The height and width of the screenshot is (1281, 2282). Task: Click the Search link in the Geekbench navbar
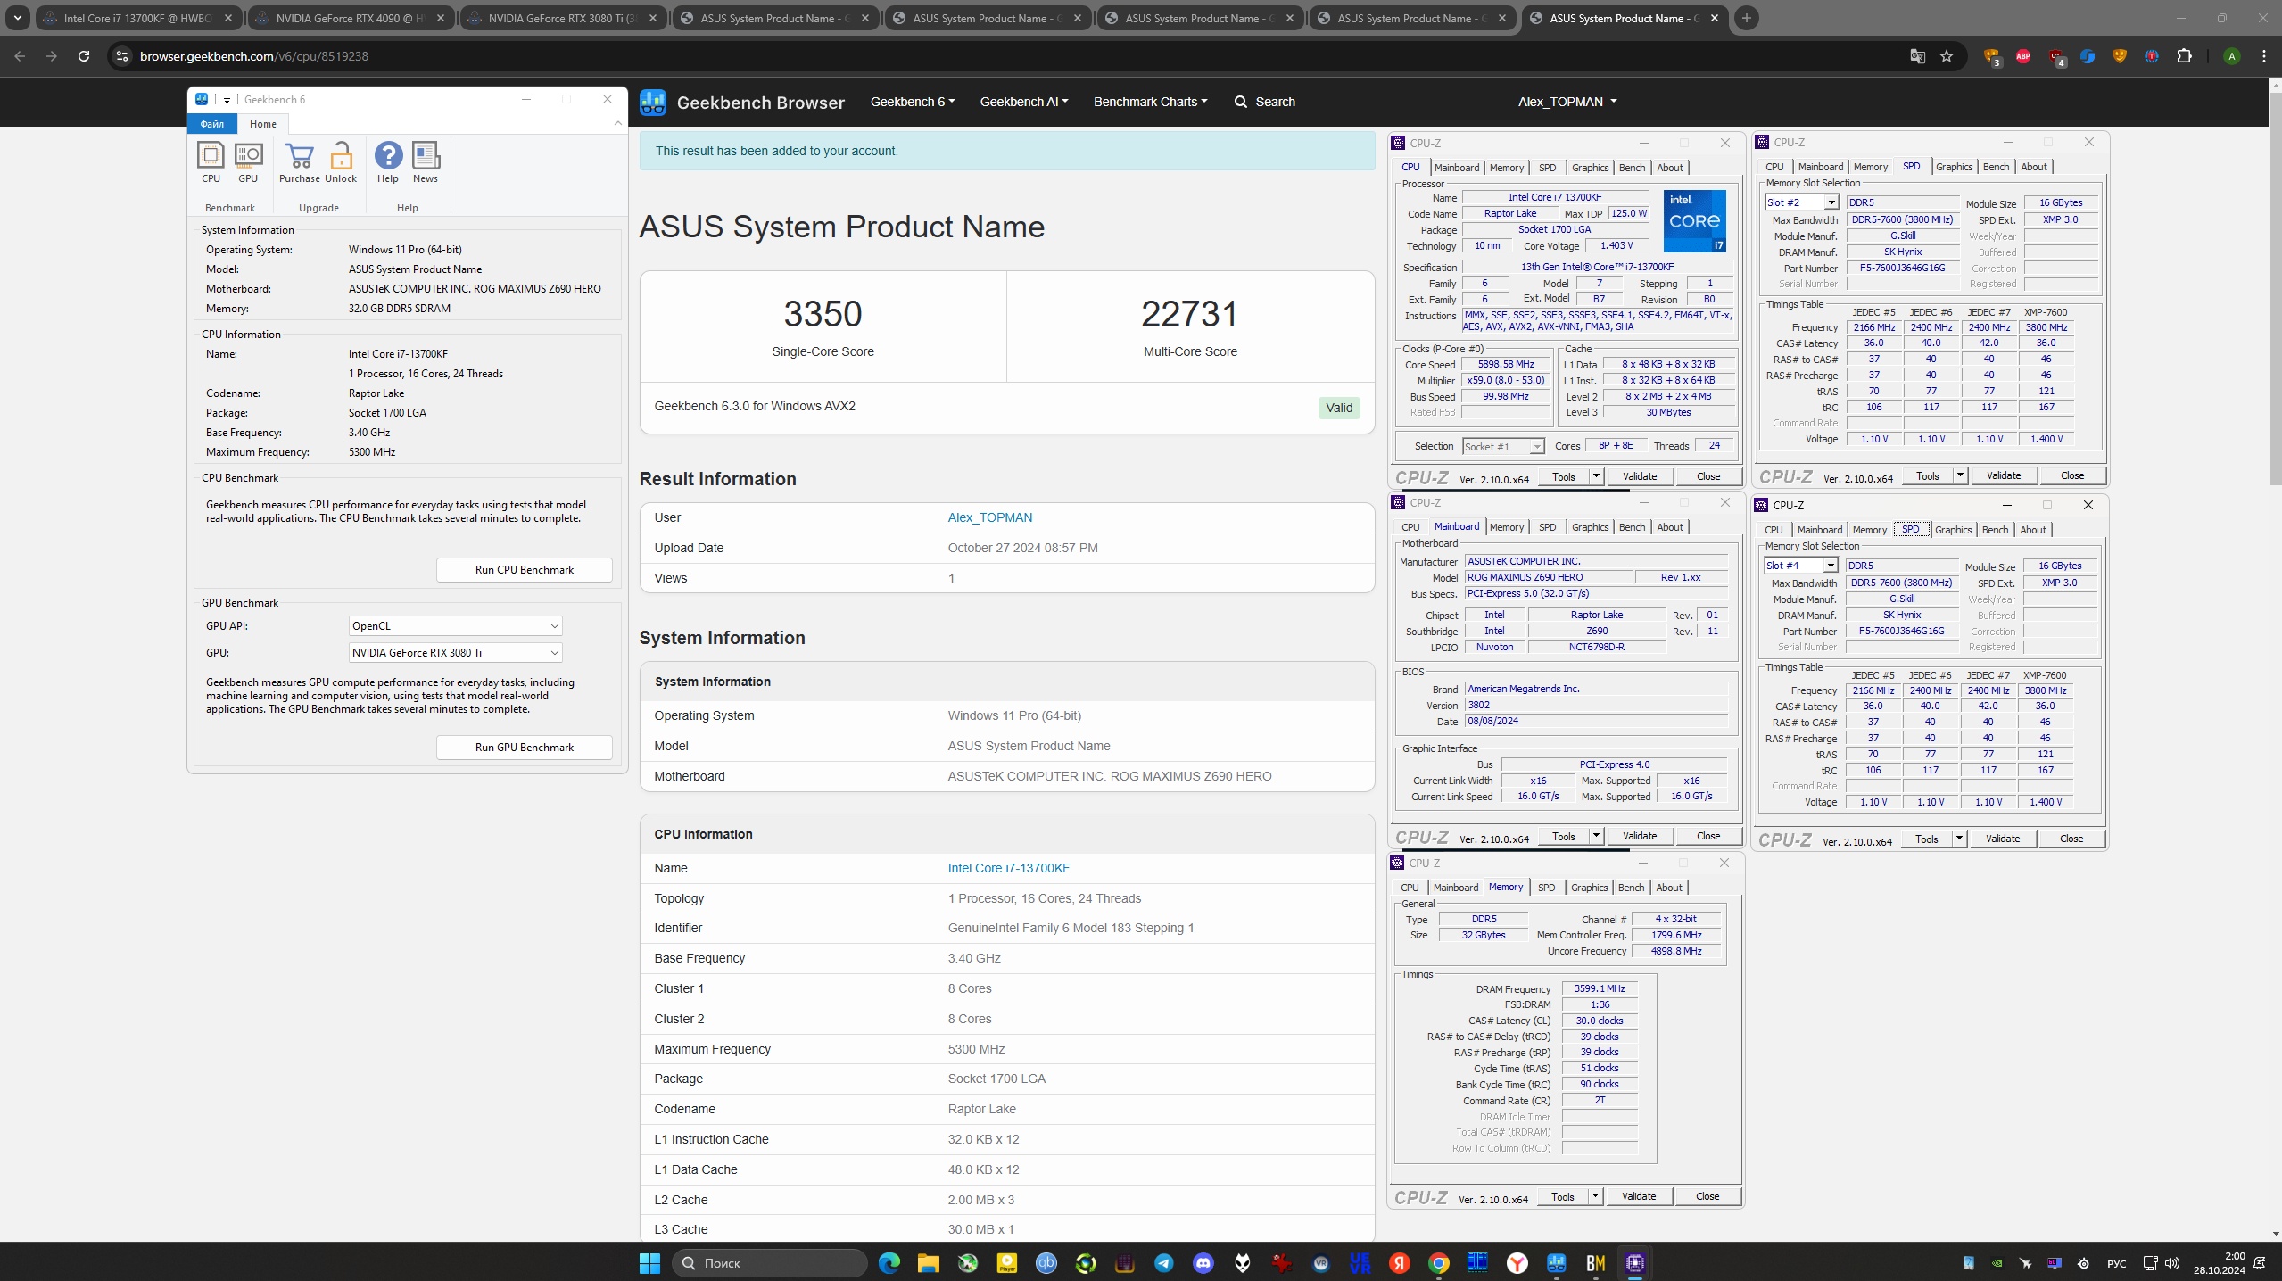pyautogui.click(x=1265, y=102)
